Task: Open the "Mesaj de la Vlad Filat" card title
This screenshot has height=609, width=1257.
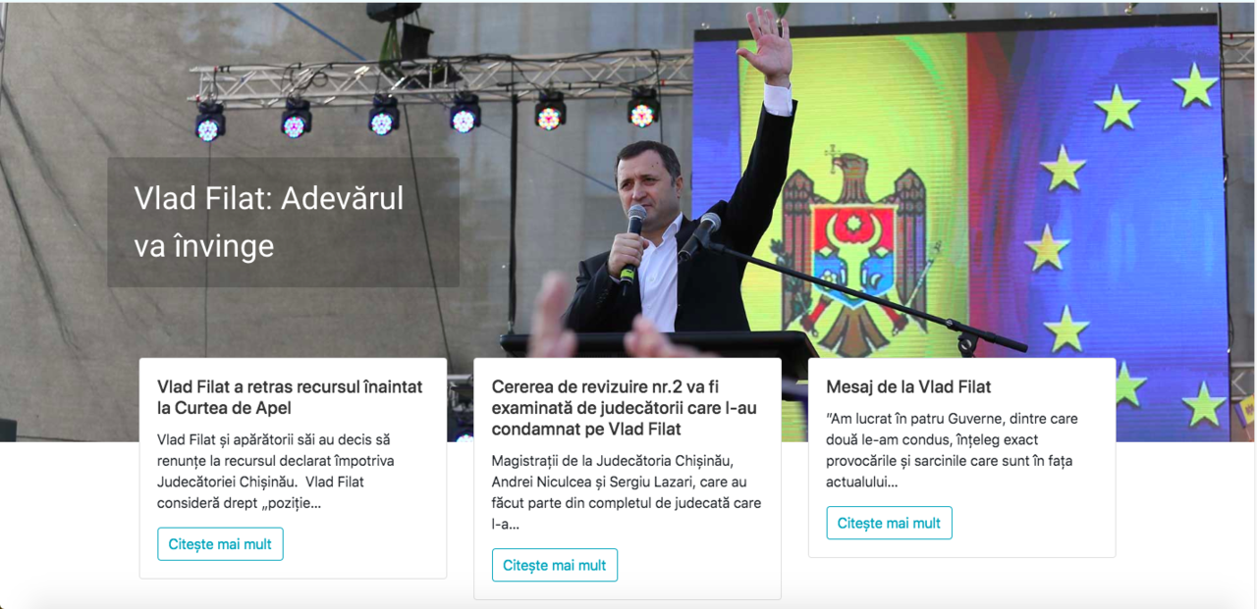Action: [x=908, y=386]
